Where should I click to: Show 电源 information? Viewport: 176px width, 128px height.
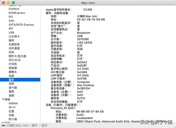pos(11,76)
